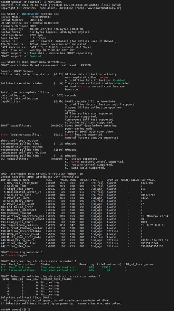
Task: Click START OF READ SMART DATA SECTION header
Action: click(33, 62)
